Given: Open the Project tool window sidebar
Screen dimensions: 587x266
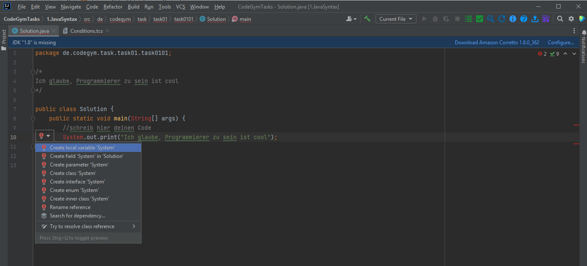Looking at the screenshot, I should click(x=4, y=38).
